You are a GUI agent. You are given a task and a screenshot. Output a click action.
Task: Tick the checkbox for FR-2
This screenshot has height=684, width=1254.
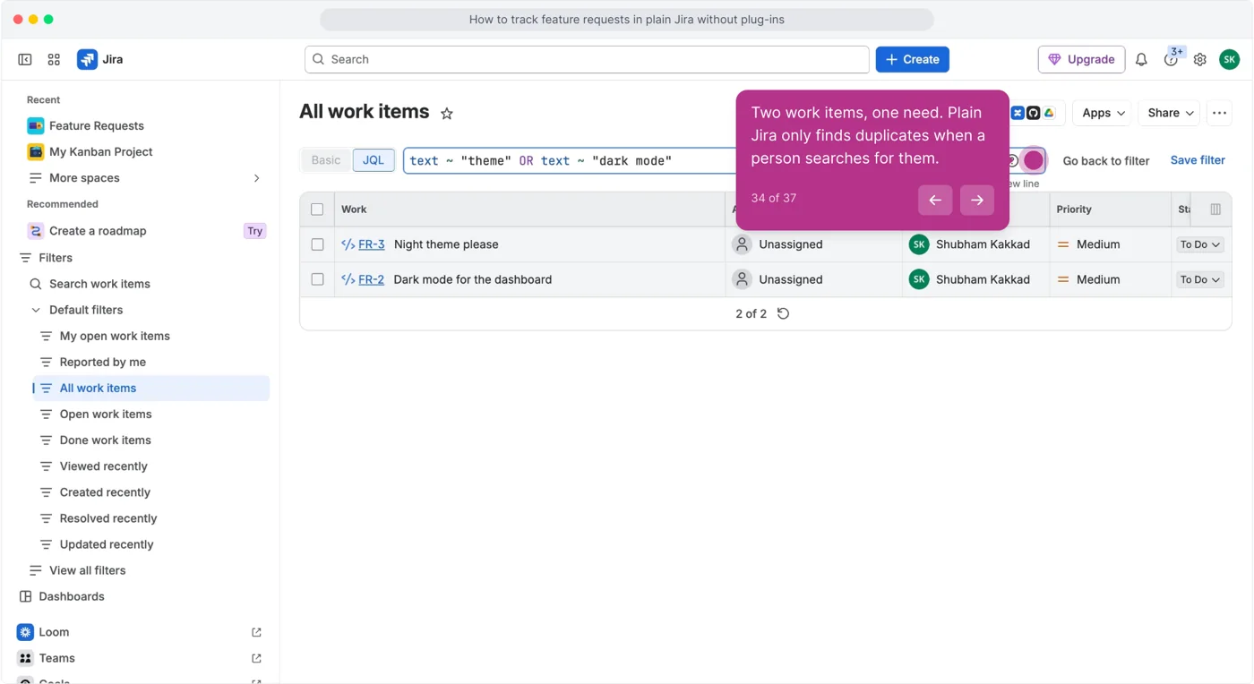click(317, 279)
